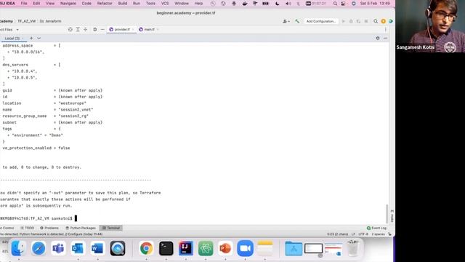Open terminal sessions dropdown arrow

click(39, 39)
